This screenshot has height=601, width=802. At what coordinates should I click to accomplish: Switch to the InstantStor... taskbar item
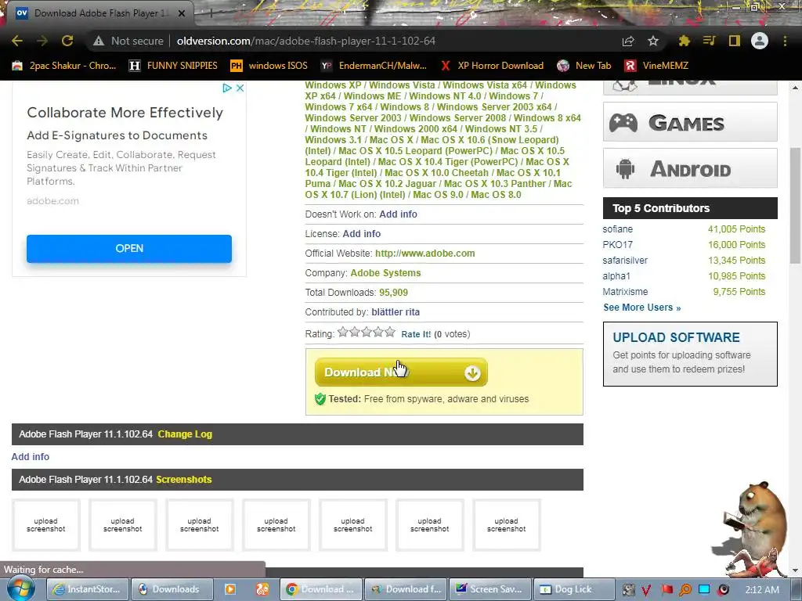88,589
